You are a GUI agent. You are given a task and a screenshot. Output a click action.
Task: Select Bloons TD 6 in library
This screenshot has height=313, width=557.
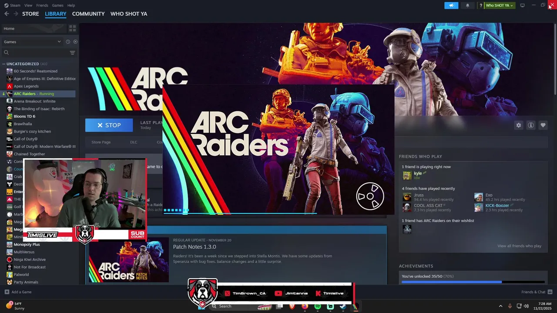tap(24, 117)
